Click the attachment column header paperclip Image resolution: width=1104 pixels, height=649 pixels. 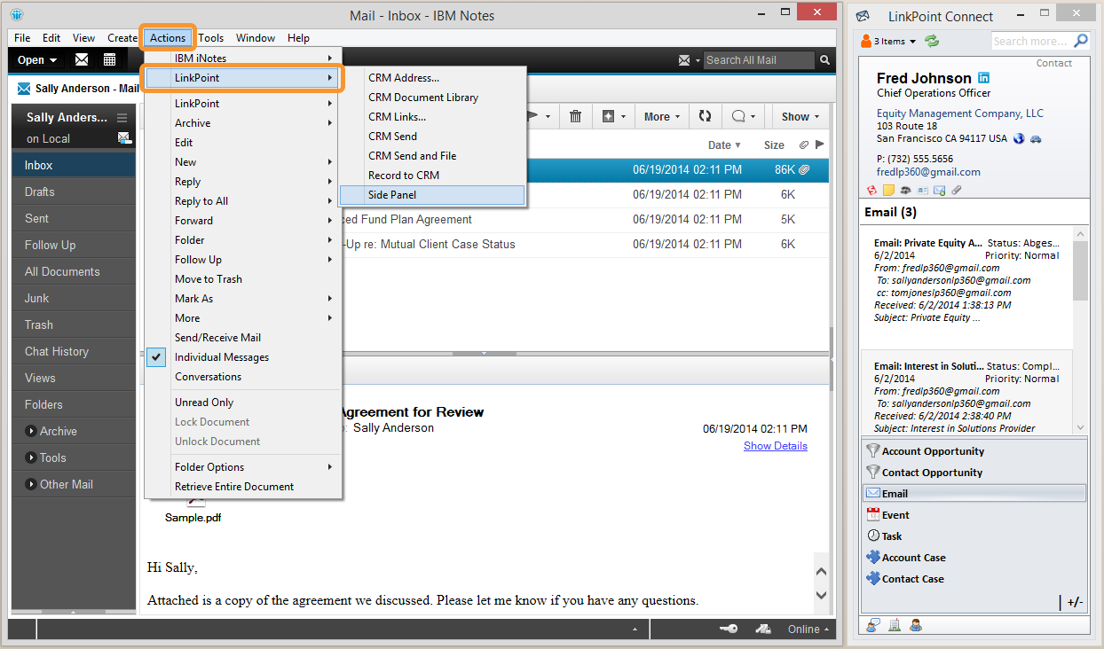(803, 145)
